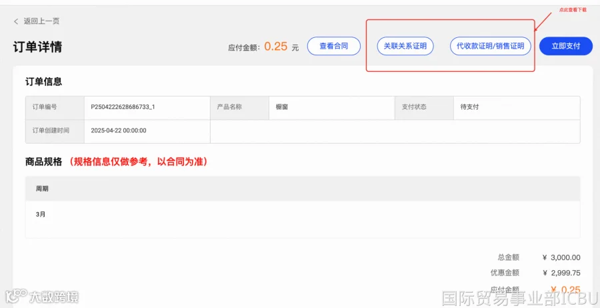Click the 立即支付 pay button
This screenshot has height=308, width=600.
tap(566, 46)
